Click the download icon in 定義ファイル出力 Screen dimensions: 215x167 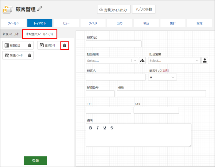(x=101, y=9)
